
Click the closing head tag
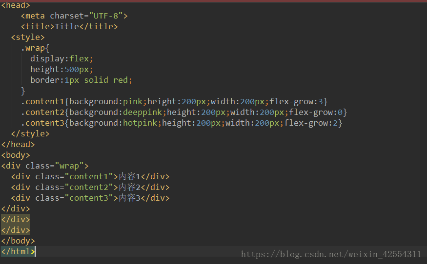[x=18, y=144]
